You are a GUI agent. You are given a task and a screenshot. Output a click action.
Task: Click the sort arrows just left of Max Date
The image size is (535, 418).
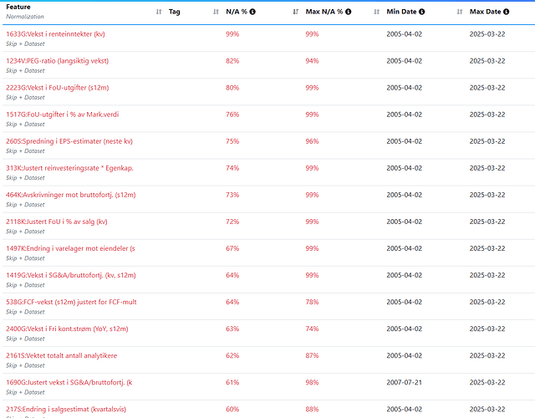pyautogui.click(x=459, y=12)
